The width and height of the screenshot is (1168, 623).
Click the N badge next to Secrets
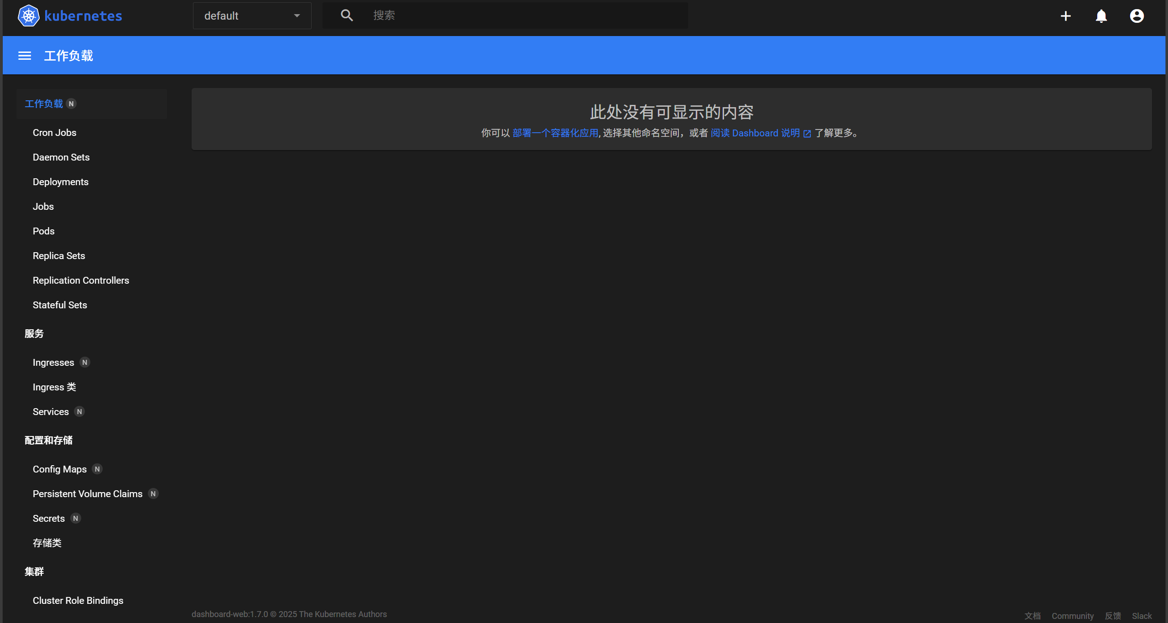tap(76, 519)
